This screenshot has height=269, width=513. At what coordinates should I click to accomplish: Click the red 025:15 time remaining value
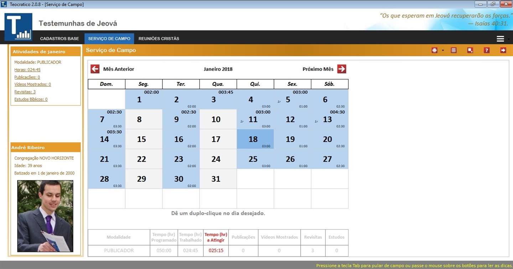pyautogui.click(x=216, y=251)
